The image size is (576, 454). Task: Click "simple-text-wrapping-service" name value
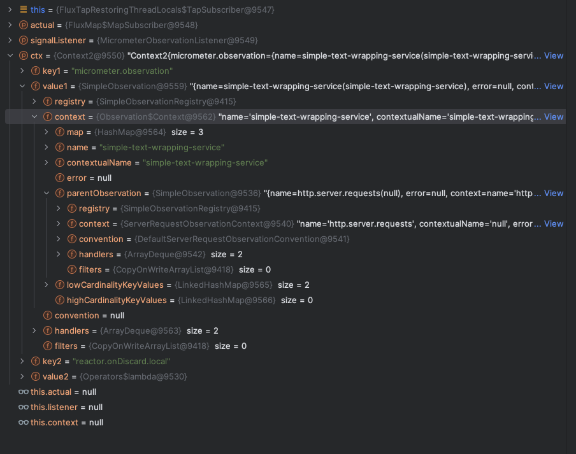click(x=162, y=148)
